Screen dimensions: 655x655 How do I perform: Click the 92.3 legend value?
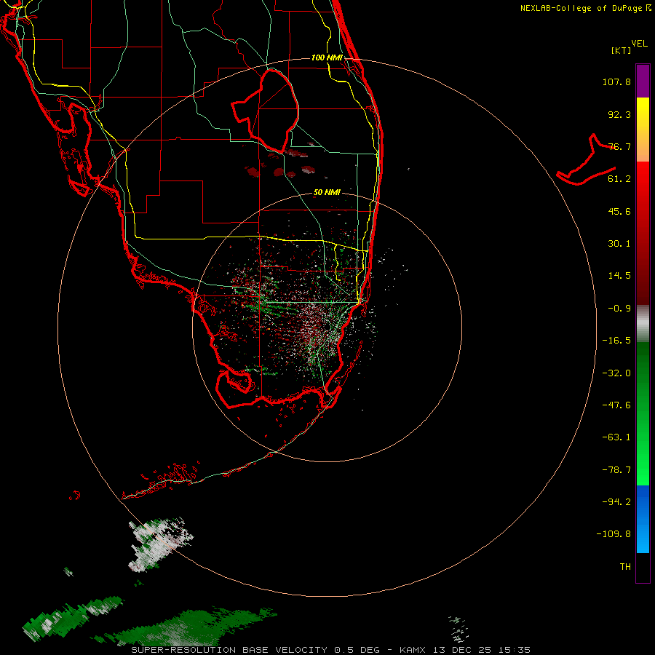(619, 114)
